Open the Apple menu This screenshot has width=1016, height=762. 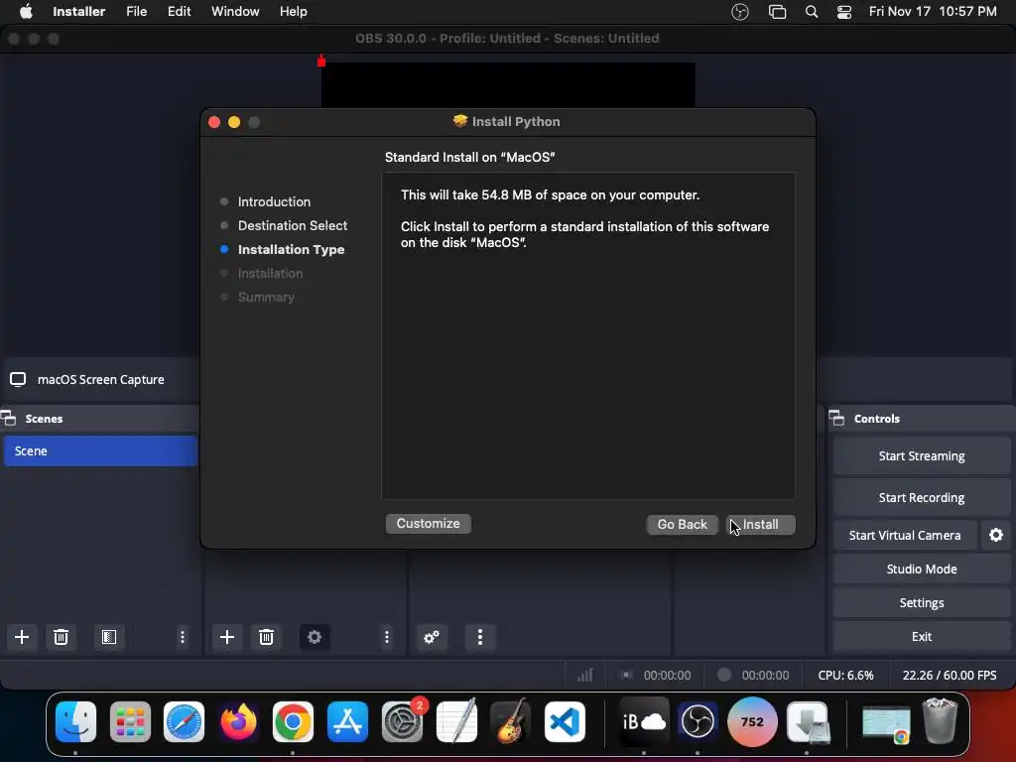point(26,12)
